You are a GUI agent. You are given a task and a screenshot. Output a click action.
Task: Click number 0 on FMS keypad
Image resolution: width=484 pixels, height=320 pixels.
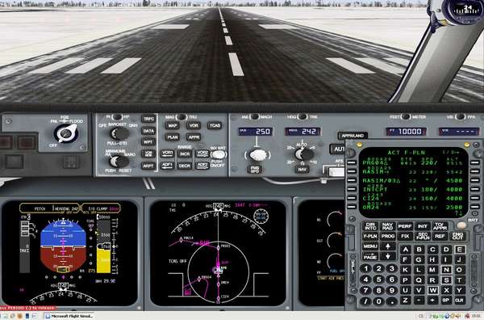pyautogui.click(x=379, y=301)
